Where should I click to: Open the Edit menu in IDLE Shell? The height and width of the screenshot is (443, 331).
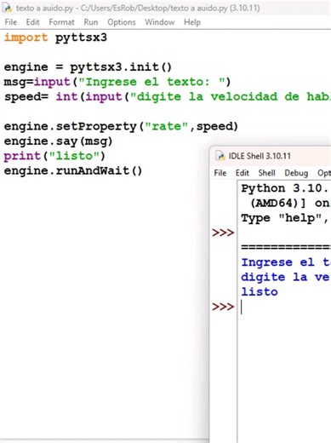243,173
